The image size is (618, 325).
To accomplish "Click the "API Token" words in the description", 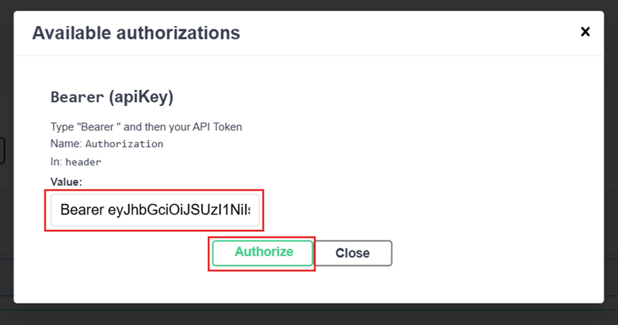I will point(216,127).
